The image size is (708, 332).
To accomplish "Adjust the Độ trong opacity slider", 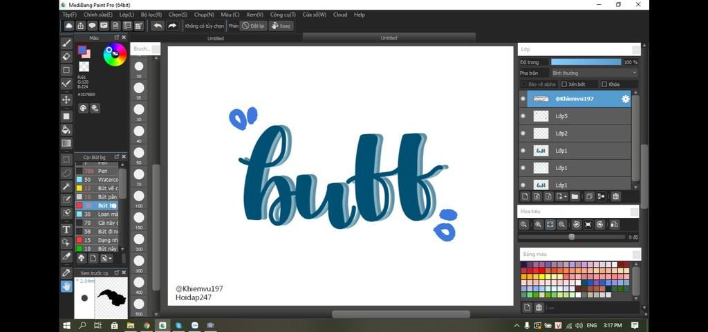I will (x=586, y=62).
